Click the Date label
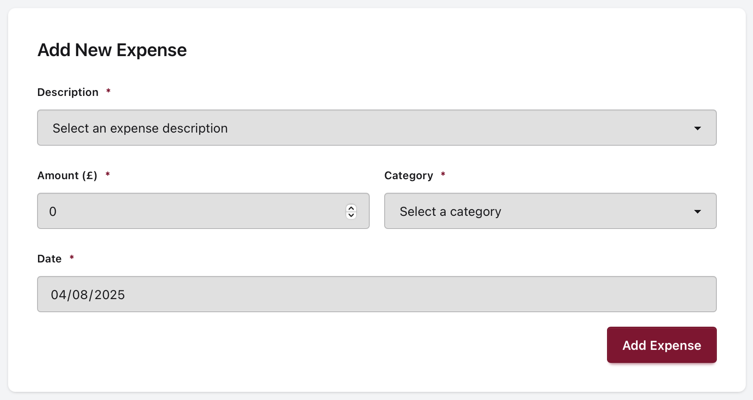 (x=49, y=258)
